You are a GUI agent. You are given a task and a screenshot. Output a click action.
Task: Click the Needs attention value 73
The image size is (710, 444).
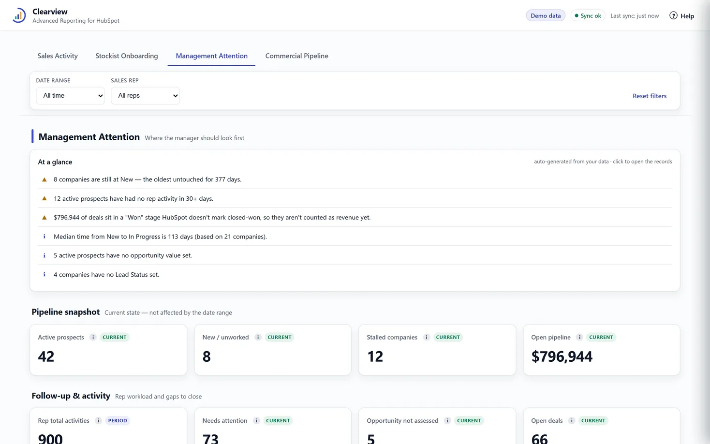click(x=210, y=439)
